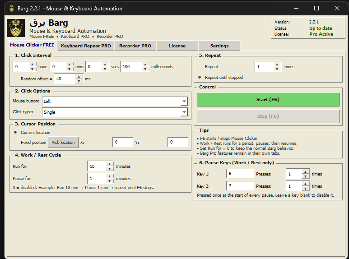
Task: Increase Key 2 Presses with up arrow
Action: (306, 184)
